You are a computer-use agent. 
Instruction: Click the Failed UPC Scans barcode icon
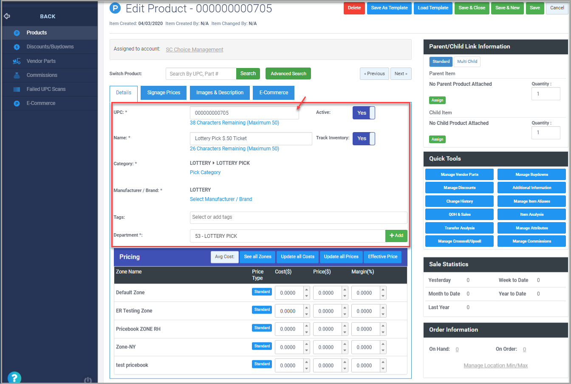[x=17, y=89]
